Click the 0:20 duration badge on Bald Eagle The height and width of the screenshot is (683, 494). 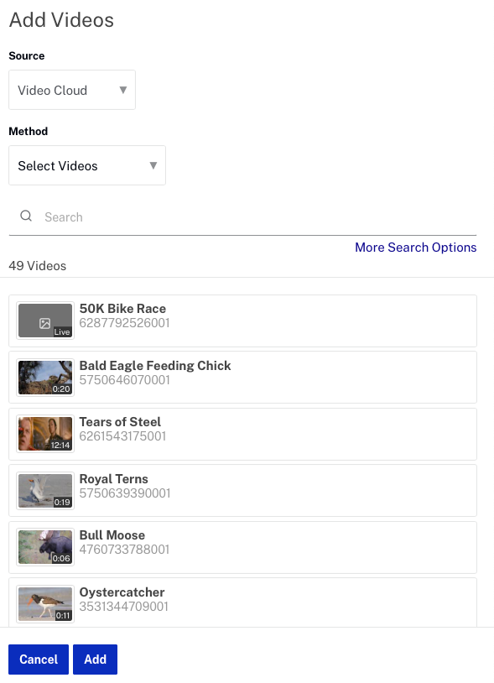61,389
